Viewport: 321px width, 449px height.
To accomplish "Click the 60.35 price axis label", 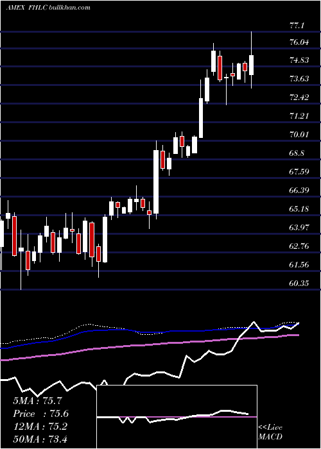I will pos(299,284).
